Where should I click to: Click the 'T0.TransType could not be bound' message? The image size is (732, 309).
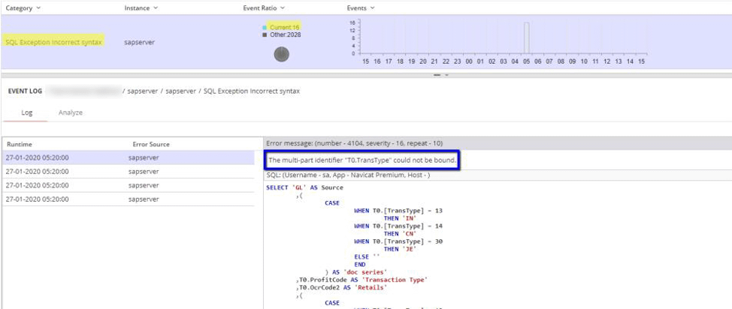click(x=362, y=160)
